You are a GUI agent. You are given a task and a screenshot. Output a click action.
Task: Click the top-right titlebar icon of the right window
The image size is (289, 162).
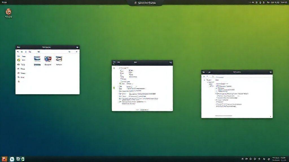pyautogui.click(x=270, y=72)
